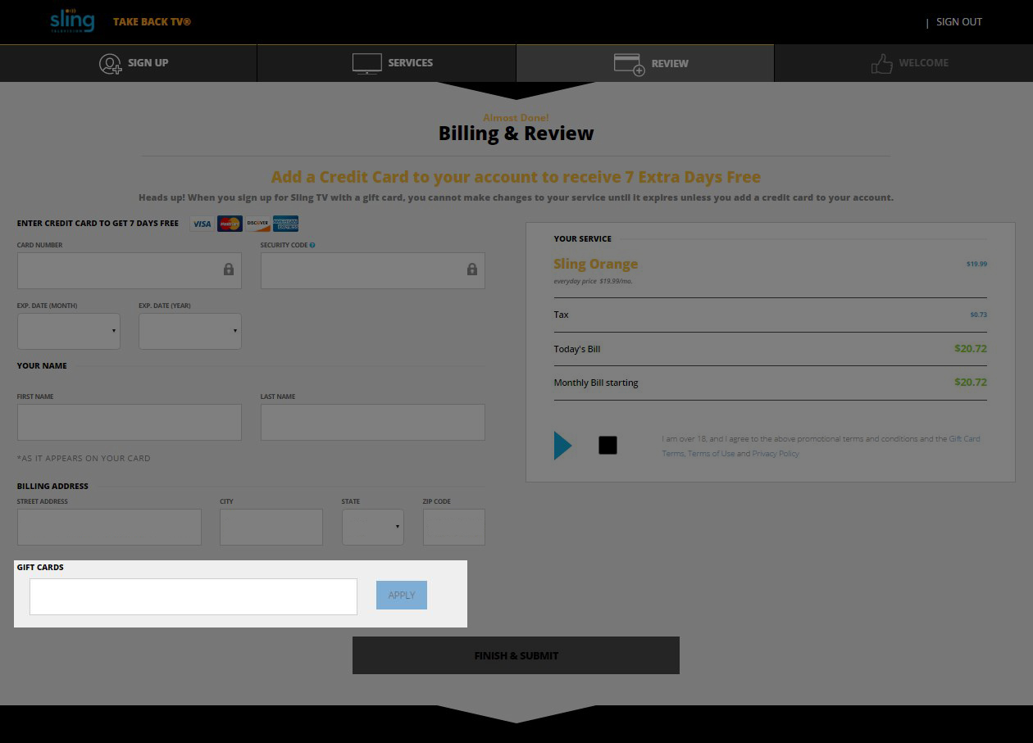Click the Last Name input field
The width and height of the screenshot is (1033, 743).
pos(373,422)
